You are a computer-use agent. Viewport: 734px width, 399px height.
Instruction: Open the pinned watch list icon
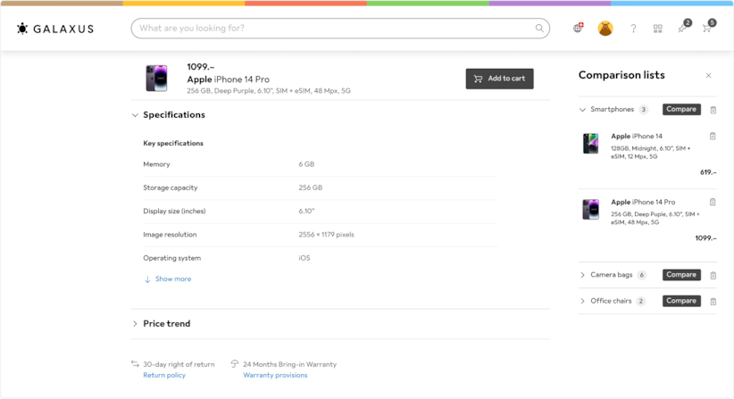click(682, 29)
